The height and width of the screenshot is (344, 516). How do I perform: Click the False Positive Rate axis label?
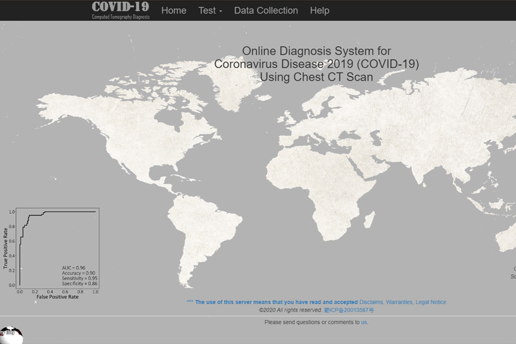pos(57,298)
